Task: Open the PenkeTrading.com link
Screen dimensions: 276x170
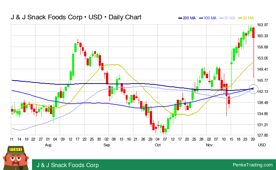Action: 253,165
